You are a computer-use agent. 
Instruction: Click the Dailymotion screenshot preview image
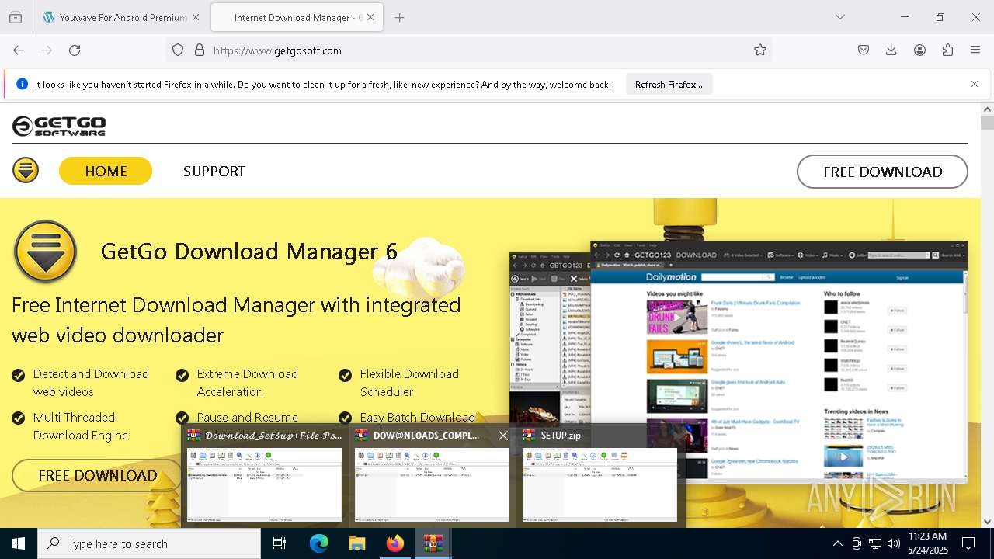(779, 361)
